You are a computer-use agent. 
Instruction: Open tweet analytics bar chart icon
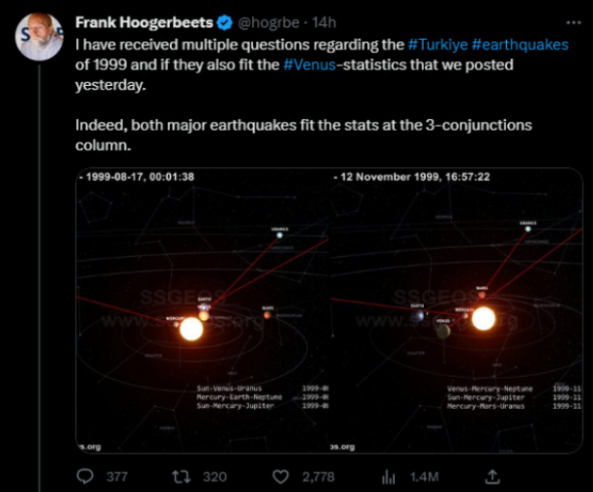[x=388, y=477]
